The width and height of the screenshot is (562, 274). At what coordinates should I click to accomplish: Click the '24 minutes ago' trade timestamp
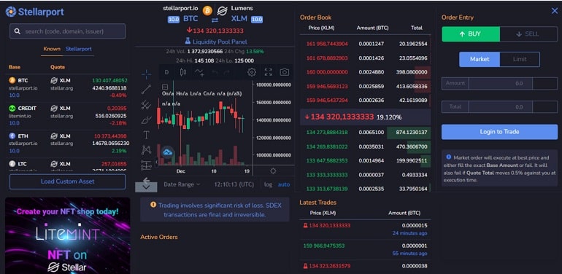point(409,233)
